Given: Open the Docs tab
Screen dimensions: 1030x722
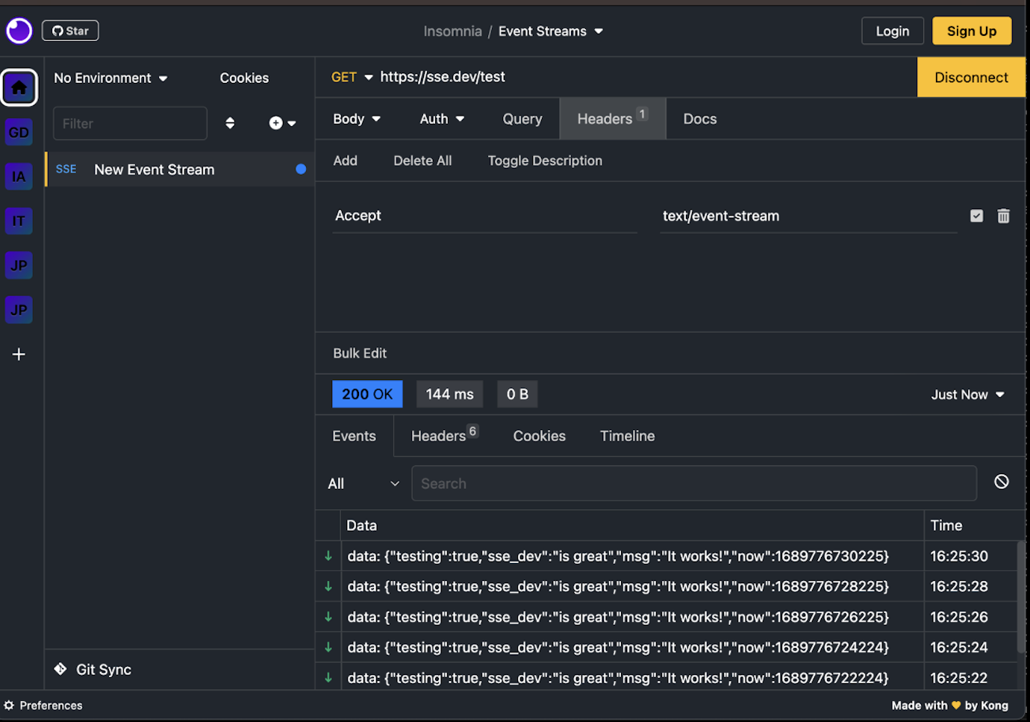Looking at the screenshot, I should pos(699,118).
